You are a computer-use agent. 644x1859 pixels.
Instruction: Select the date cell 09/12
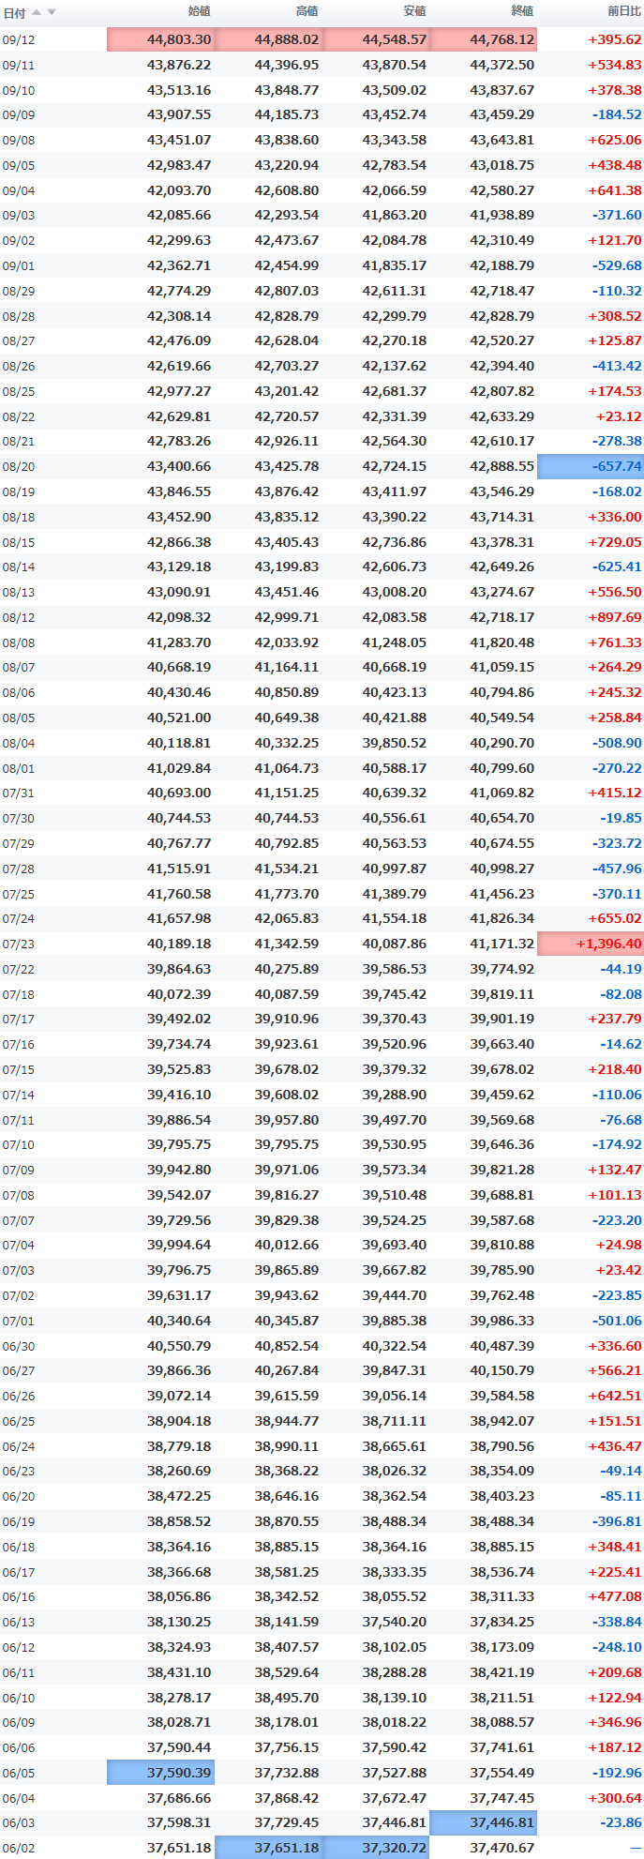pos(18,40)
